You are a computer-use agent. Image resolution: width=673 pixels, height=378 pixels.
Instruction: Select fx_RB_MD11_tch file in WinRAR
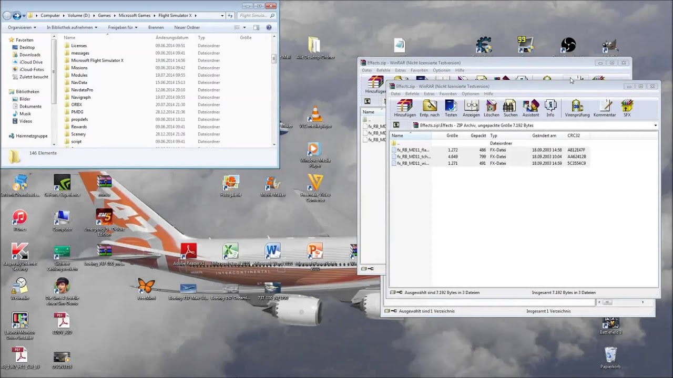coord(414,156)
